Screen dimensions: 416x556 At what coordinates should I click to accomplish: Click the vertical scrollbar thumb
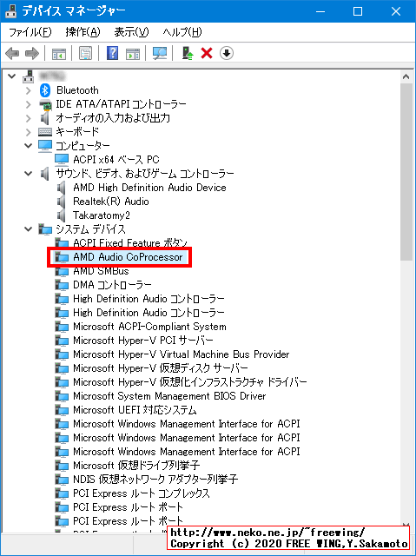pos(406,172)
